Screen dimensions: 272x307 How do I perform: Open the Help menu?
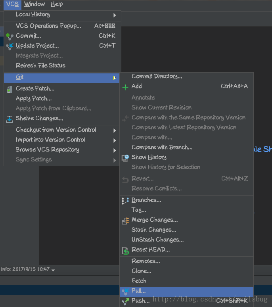(x=57, y=4)
